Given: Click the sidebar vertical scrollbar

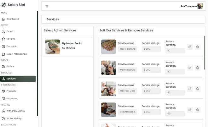Looking at the screenshot, I should point(38,63).
